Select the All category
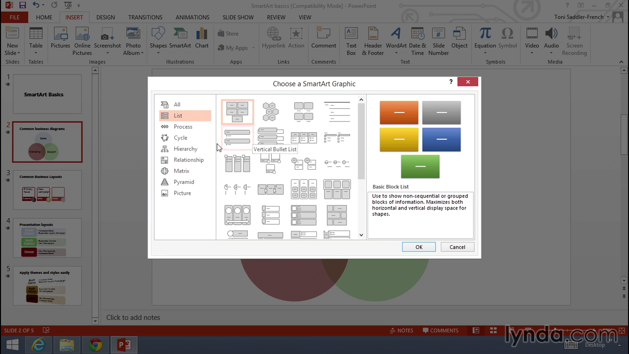The image size is (629, 354). (x=185, y=104)
